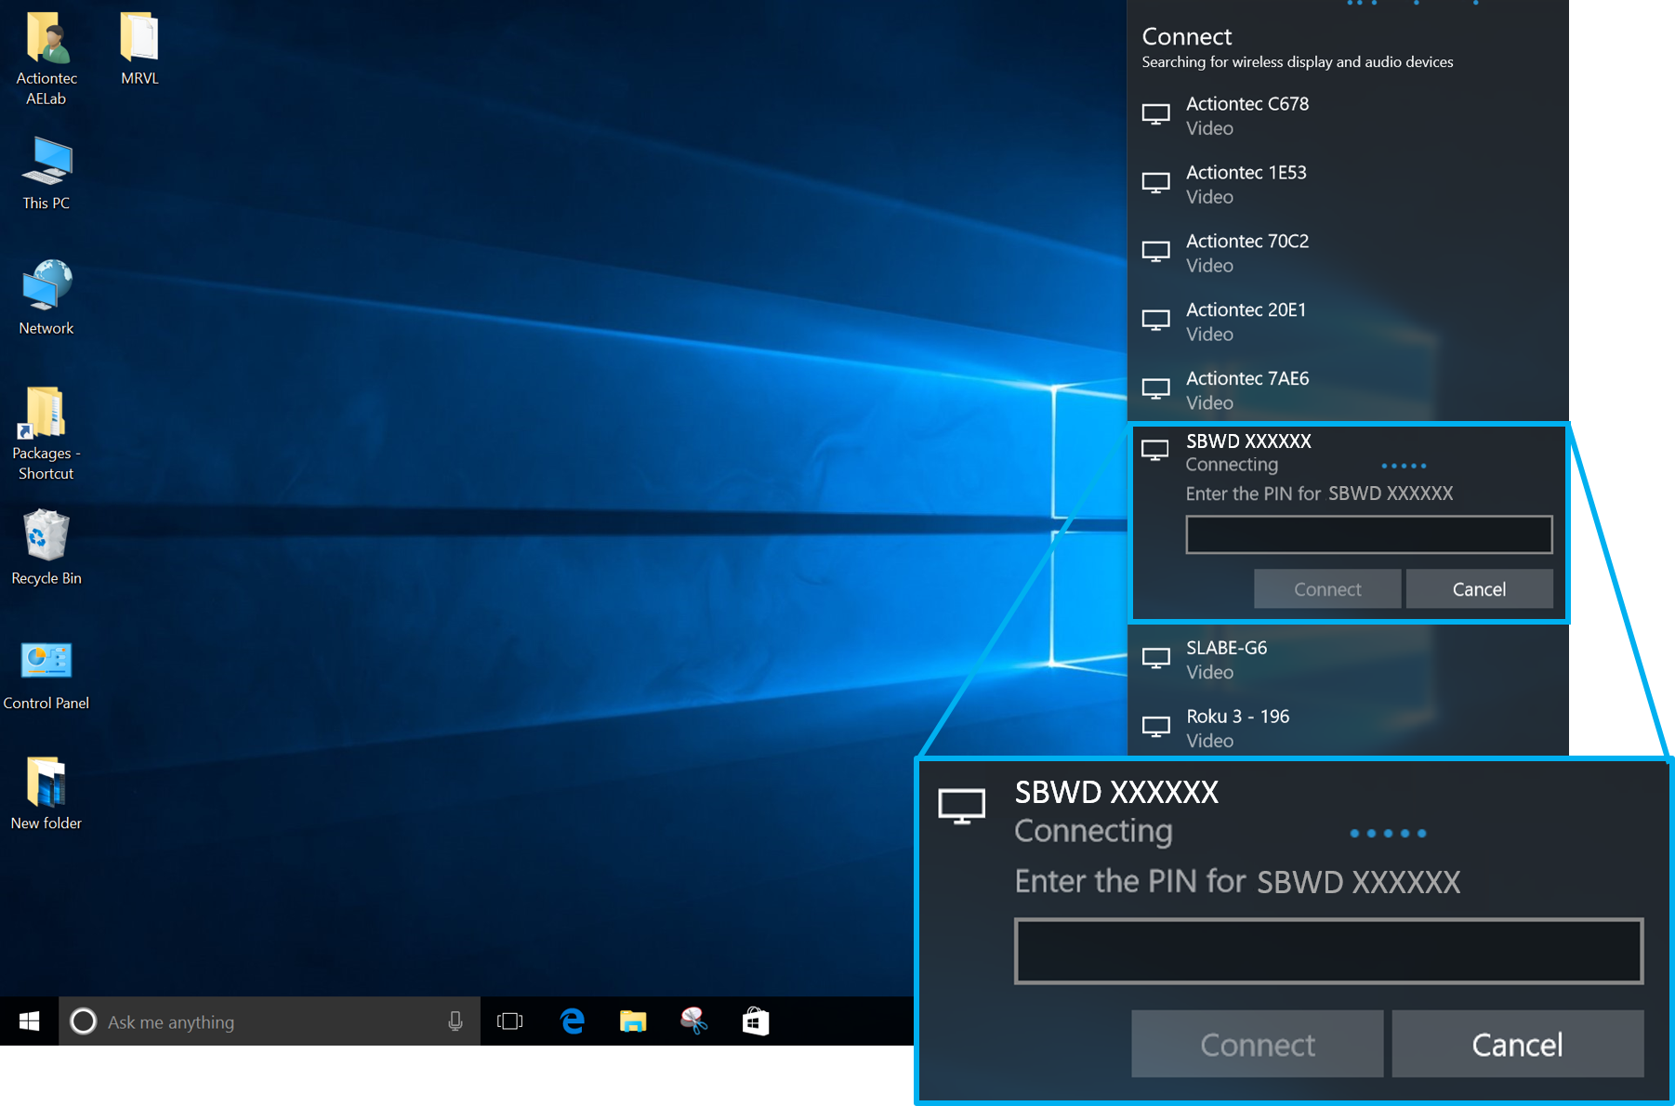
Task: Open This PC from the desktop
Action: (x=45, y=167)
